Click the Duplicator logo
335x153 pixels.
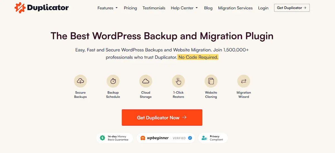(x=42, y=8)
